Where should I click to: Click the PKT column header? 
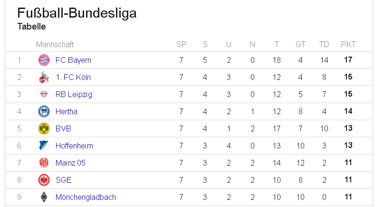[348, 44]
